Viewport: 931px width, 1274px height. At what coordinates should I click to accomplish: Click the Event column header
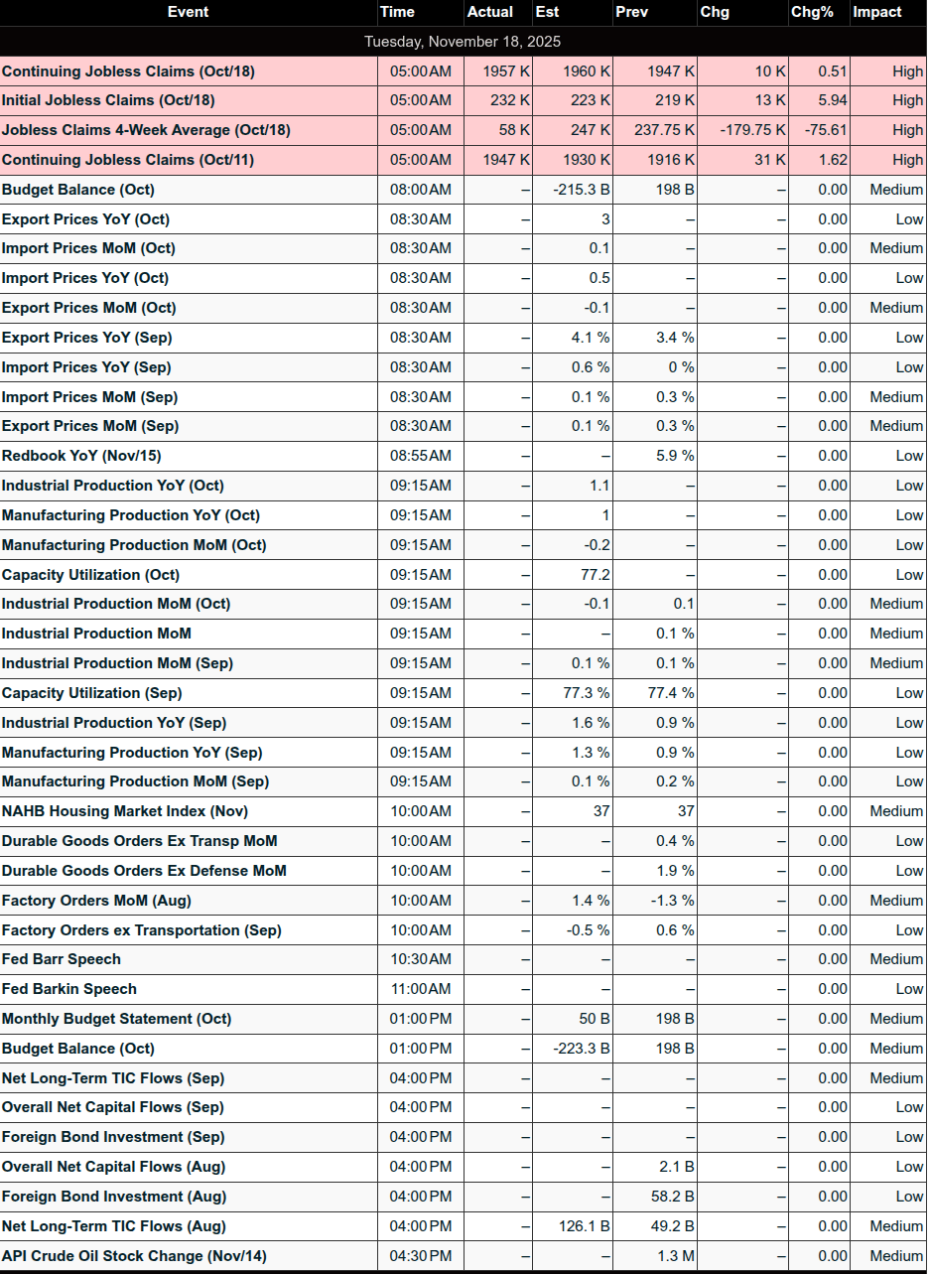coord(188,12)
